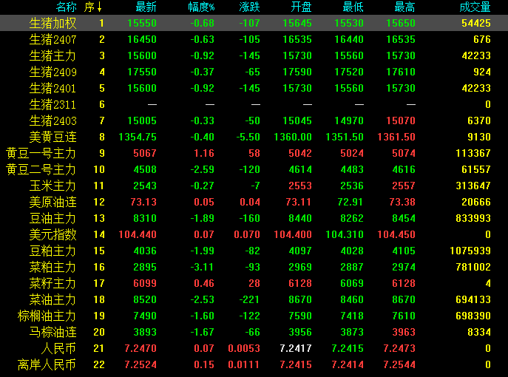Click volume 1075939 of 豆粕主力
The width and height of the screenshot is (508, 377).
(470, 251)
